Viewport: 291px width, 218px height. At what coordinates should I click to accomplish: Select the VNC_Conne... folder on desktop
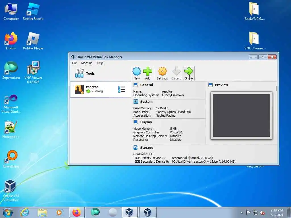tap(255, 41)
